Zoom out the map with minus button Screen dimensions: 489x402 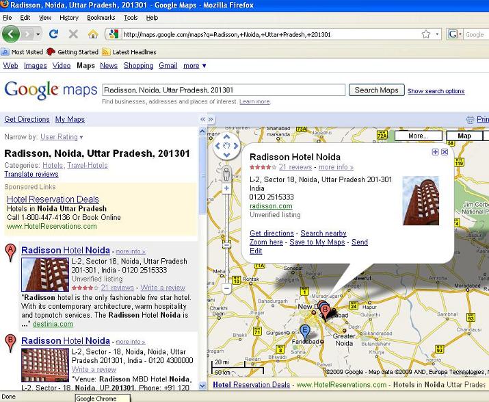click(227, 288)
